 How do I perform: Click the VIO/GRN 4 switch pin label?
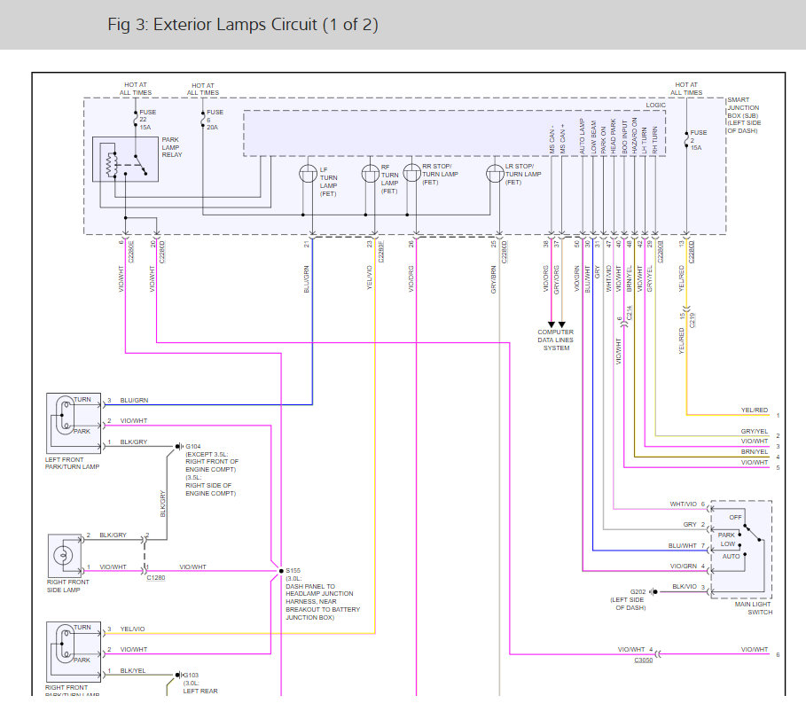tap(687, 566)
